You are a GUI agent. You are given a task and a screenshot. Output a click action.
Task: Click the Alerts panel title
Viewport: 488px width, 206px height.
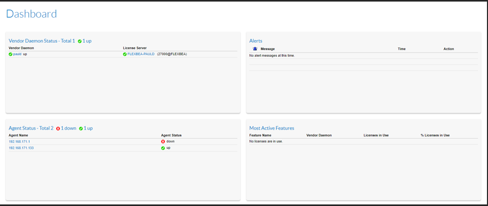tap(256, 41)
